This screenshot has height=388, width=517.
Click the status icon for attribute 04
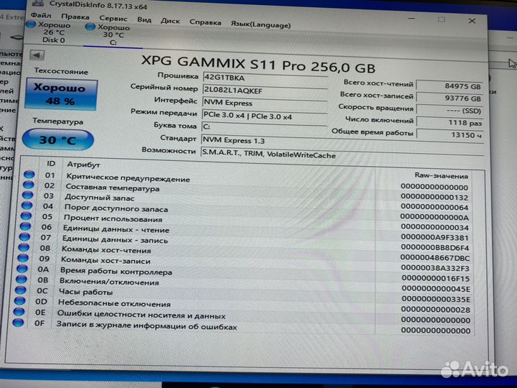click(27, 205)
